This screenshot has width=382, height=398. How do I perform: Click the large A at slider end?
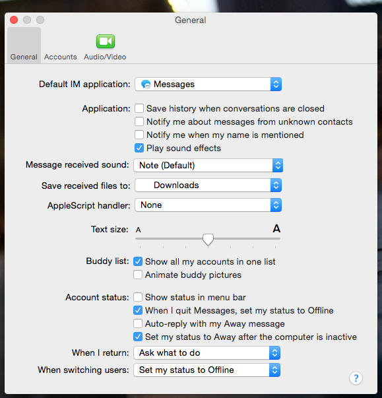click(x=276, y=228)
